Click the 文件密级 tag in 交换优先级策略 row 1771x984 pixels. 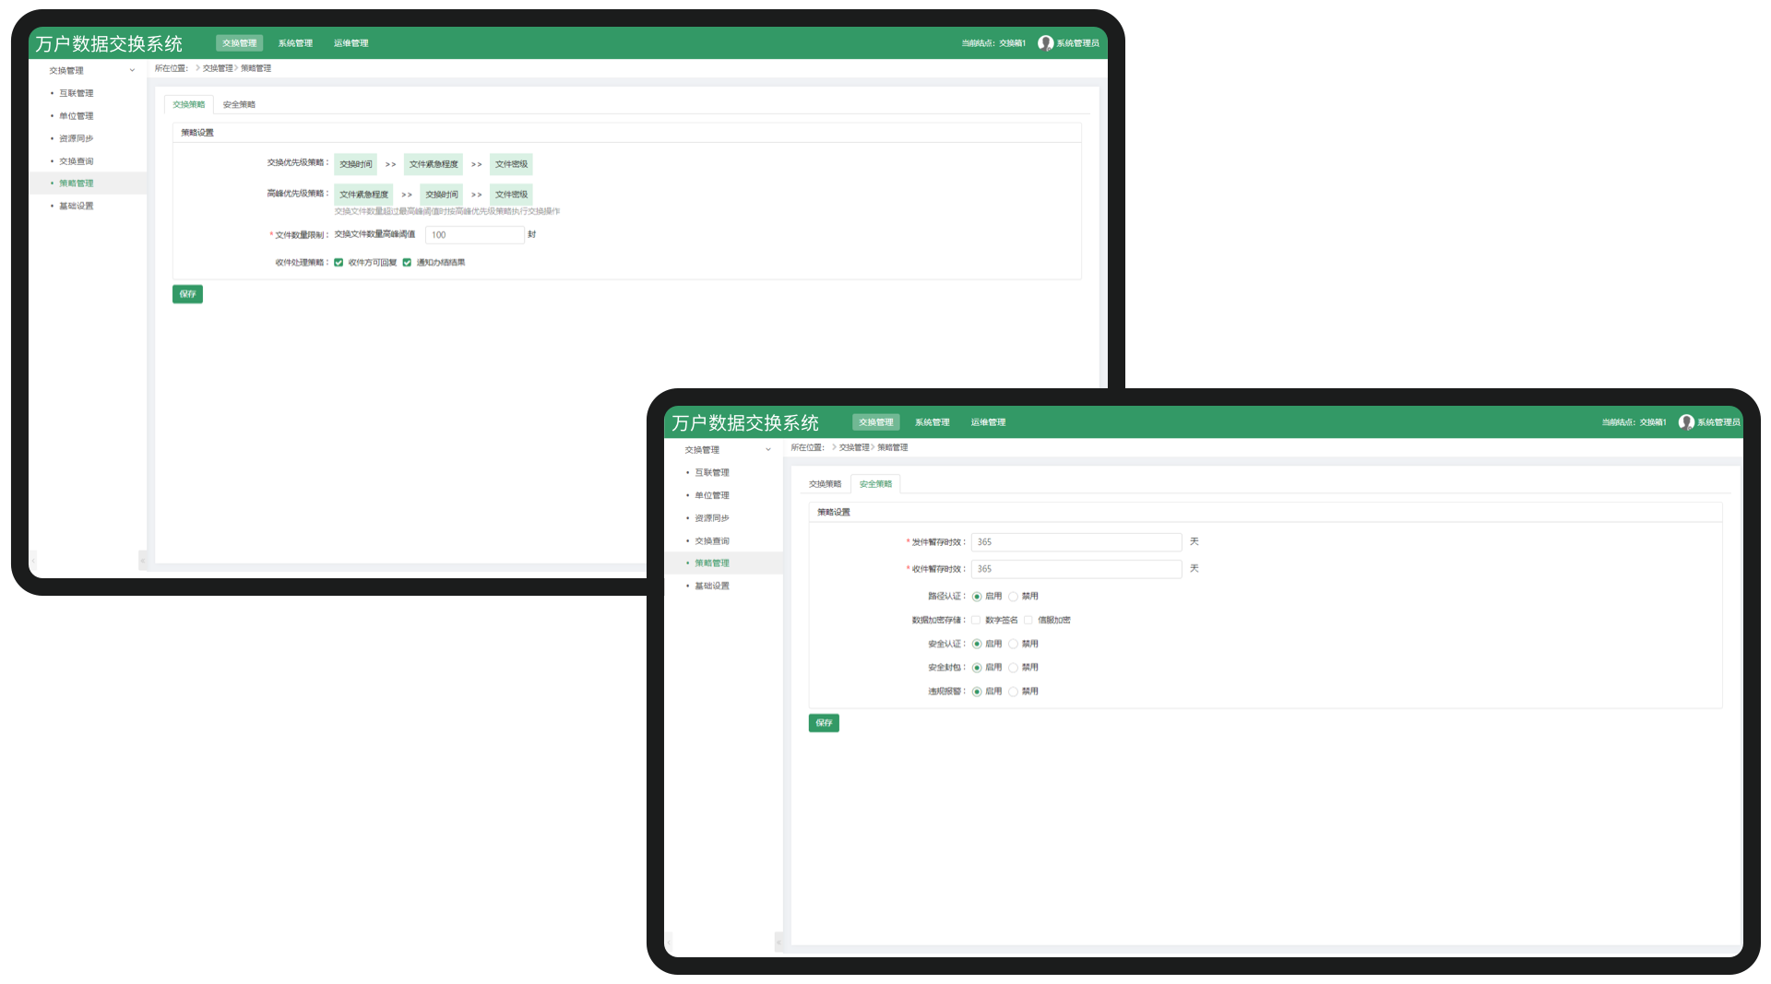coord(511,164)
